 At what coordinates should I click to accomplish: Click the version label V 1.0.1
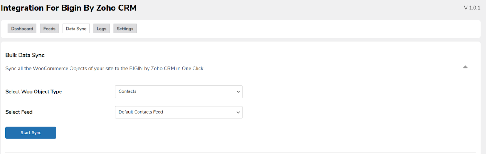472,8
